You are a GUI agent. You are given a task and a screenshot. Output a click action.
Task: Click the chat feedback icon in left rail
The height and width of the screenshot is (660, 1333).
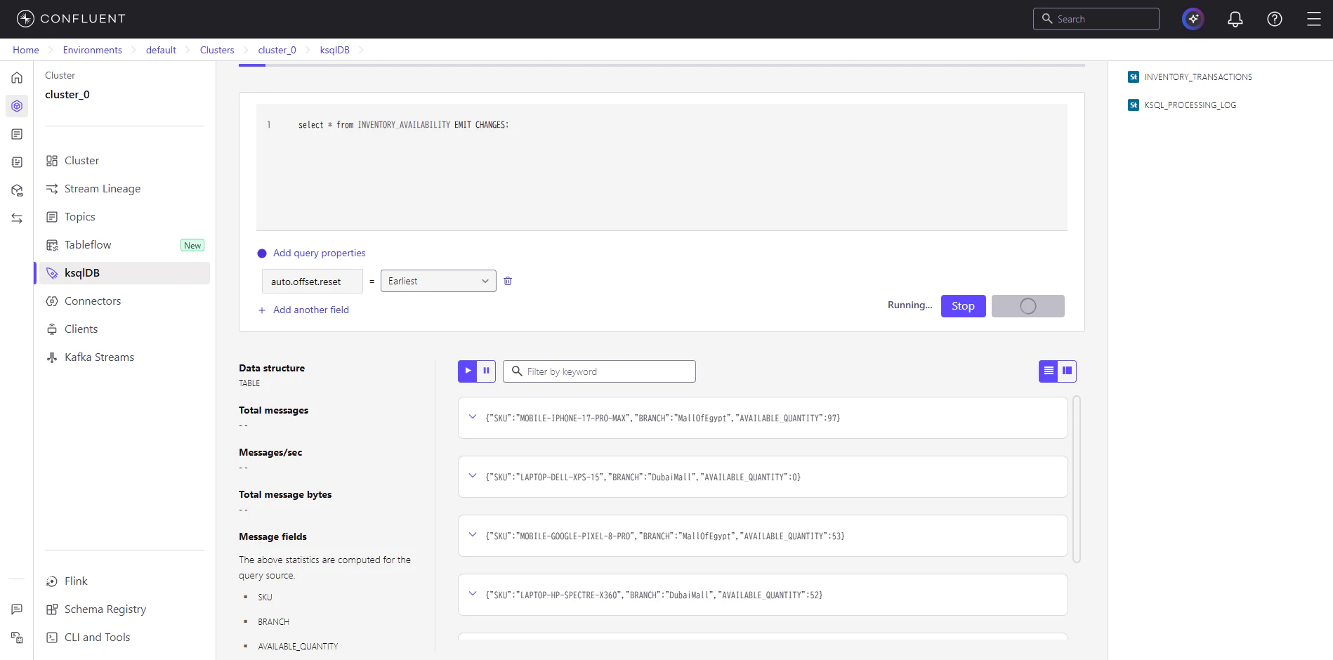(17, 609)
